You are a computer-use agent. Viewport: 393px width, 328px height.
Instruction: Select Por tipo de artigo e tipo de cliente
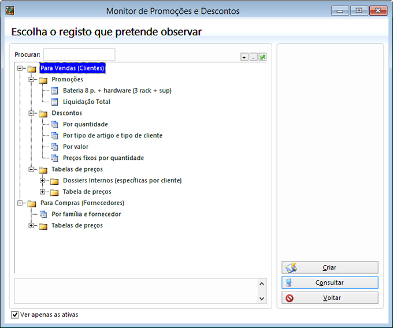pyautogui.click(x=113, y=136)
